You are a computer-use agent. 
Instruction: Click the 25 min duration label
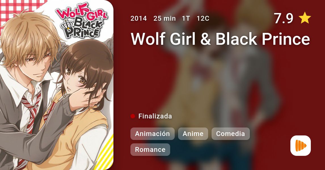[164, 18]
